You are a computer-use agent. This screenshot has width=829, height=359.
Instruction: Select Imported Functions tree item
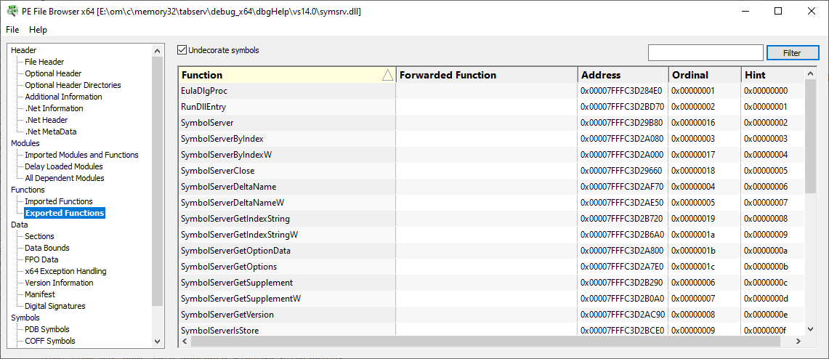(x=59, y=201)
